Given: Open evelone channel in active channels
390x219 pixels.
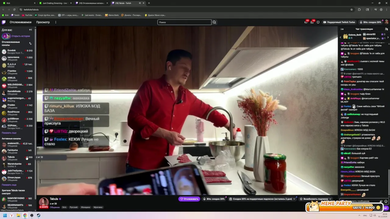Looking at the screenshot, I should click(x=17, y=144).
